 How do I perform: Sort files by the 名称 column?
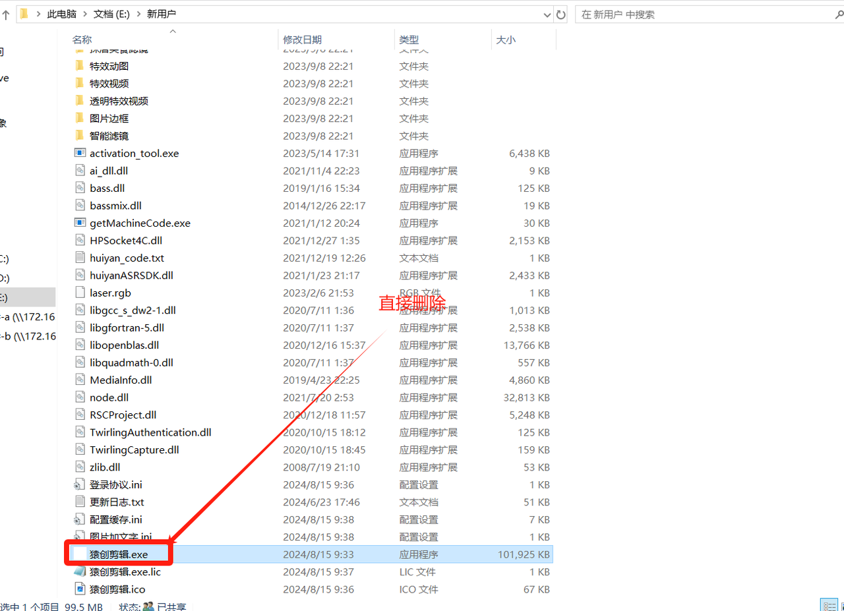click(x=82, y=40)
